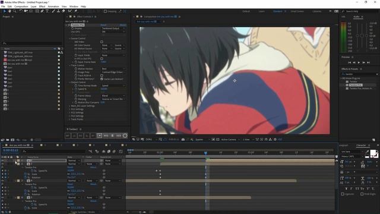Select the Hand tool

(9, 11)
